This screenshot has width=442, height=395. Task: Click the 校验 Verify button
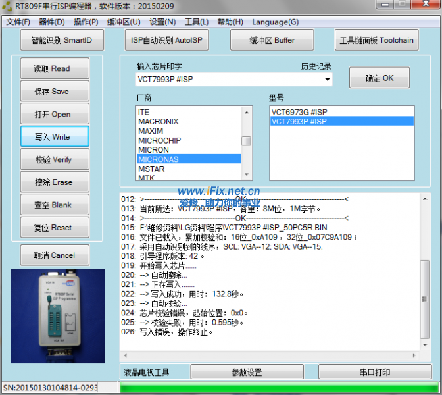coord(55,159)
